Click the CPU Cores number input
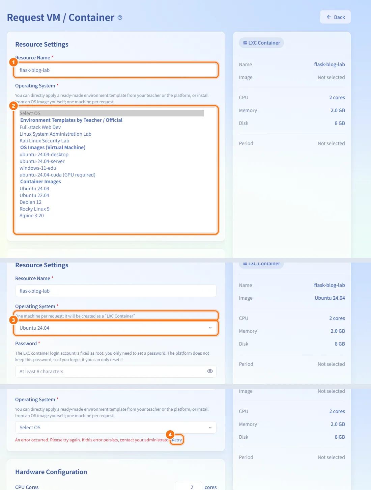The image size is (371, 490). 189,487
